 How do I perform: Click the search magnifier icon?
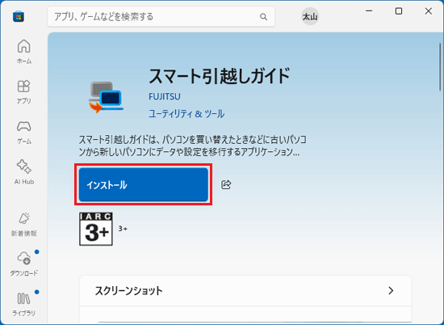pyautogui.click(x=263, y=17)
